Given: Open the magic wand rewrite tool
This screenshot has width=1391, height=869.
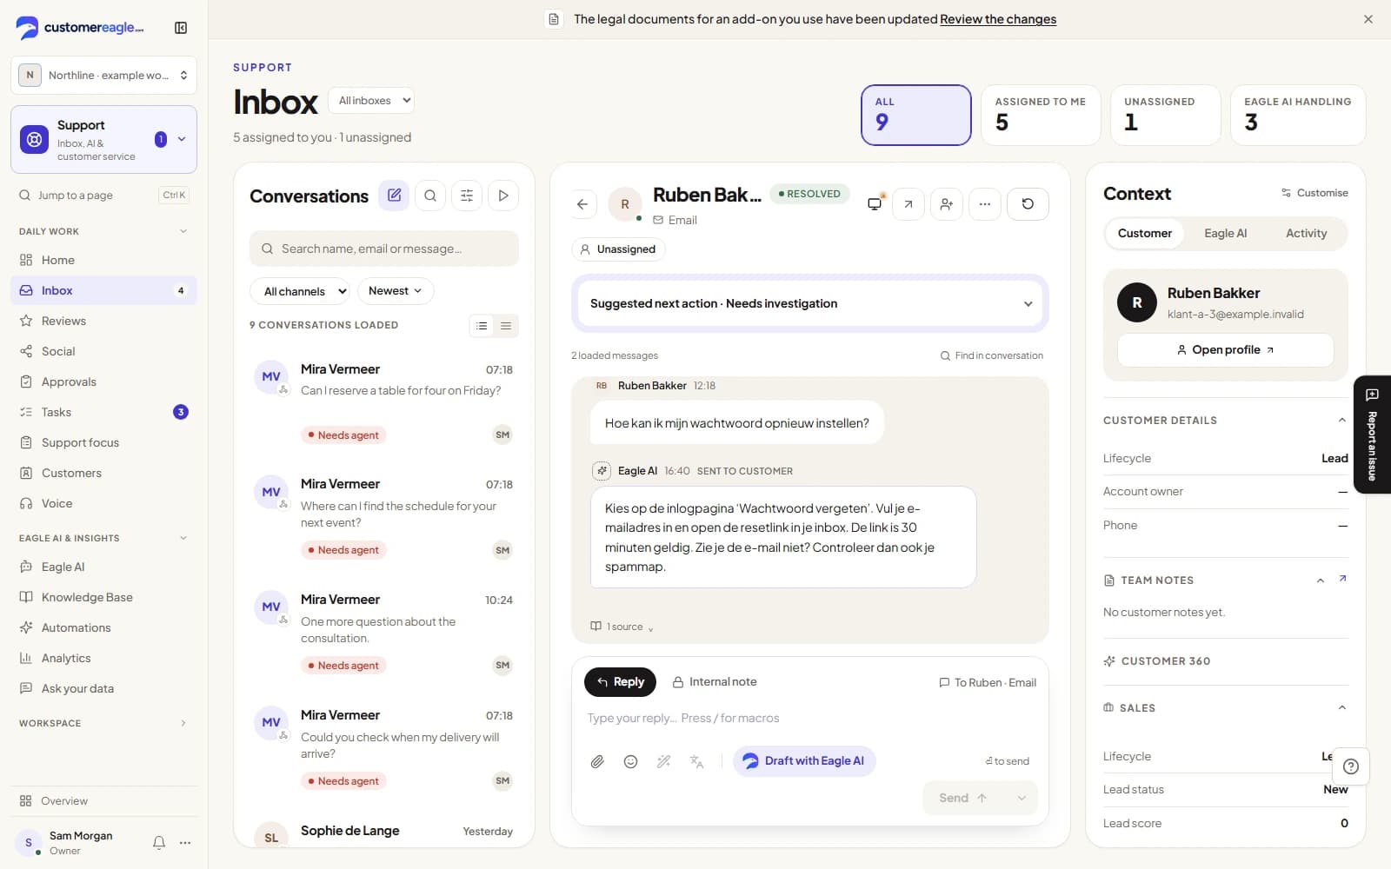Looking at the screenshot, I should (x=663, y=761).
